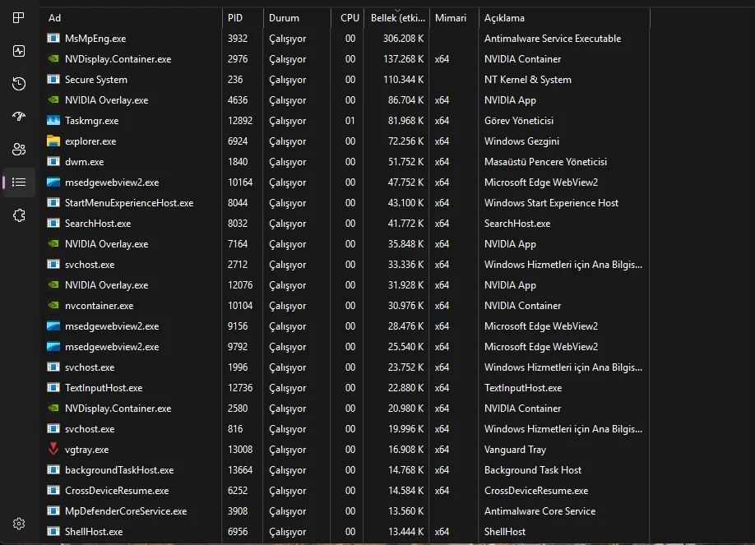Click the PID value 12892

[240, 120]
